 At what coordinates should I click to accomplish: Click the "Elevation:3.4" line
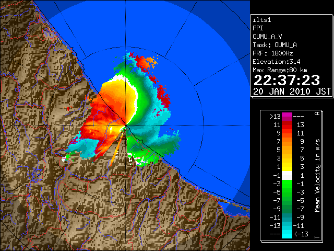point(277,62)
